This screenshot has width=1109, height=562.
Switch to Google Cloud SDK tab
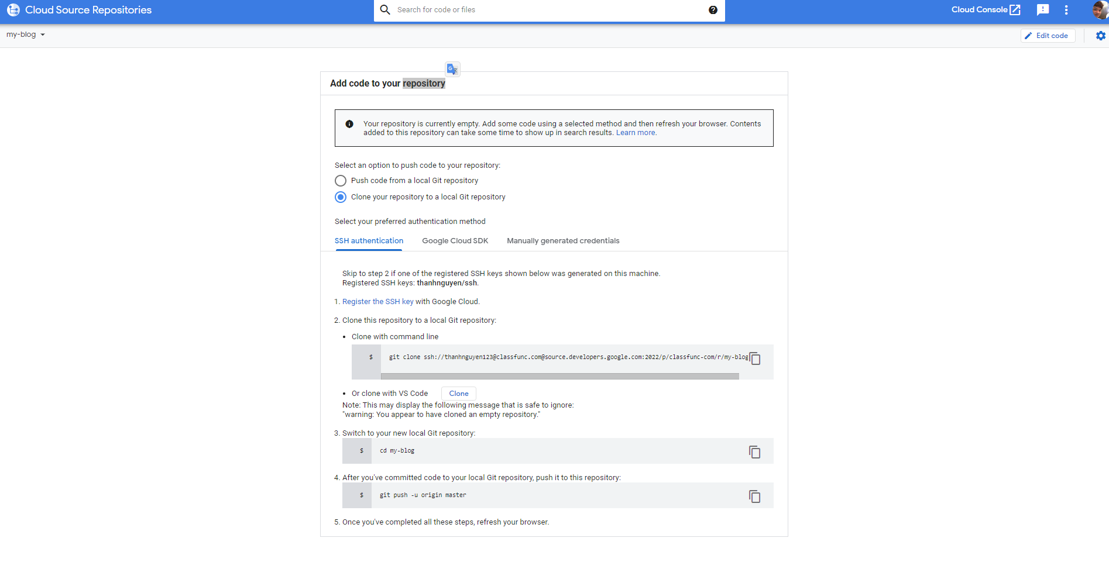click(x=455, y=241)
